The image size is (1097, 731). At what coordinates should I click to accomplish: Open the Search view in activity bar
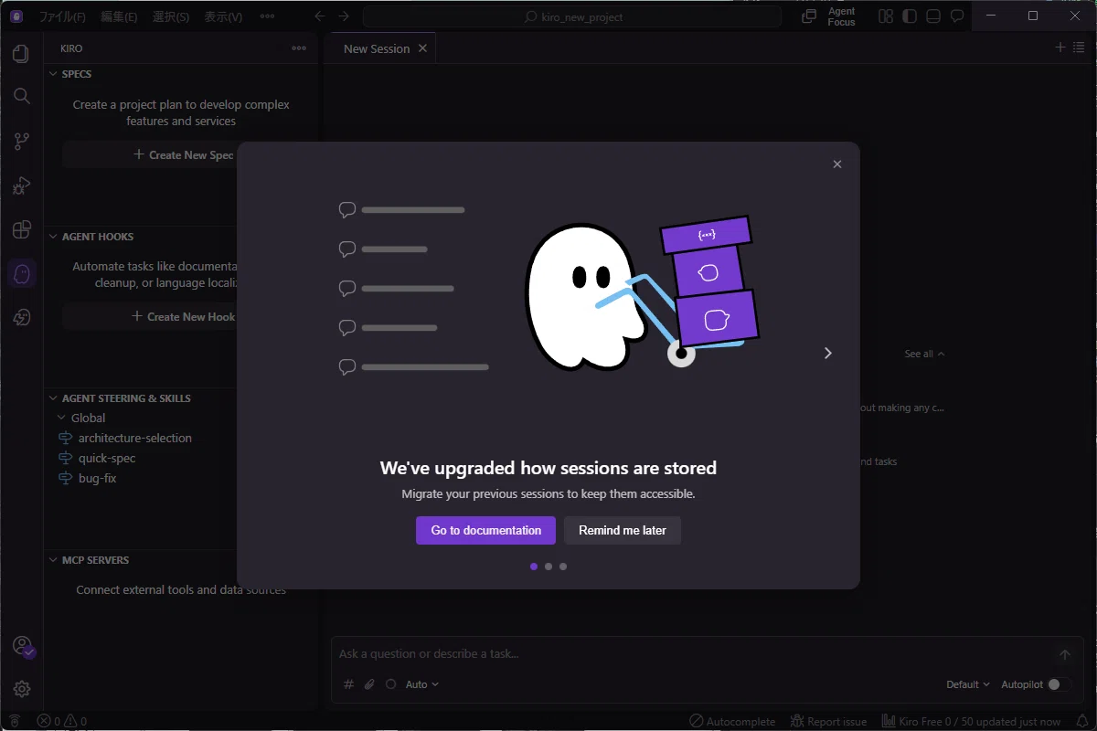(21, 96)
